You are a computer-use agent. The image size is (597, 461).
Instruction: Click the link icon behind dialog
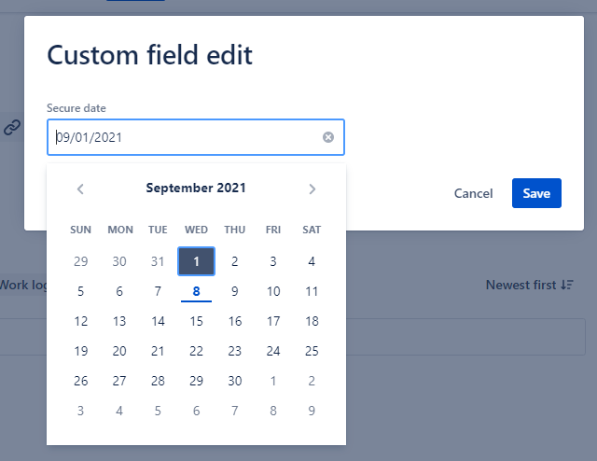coord(12,128)
